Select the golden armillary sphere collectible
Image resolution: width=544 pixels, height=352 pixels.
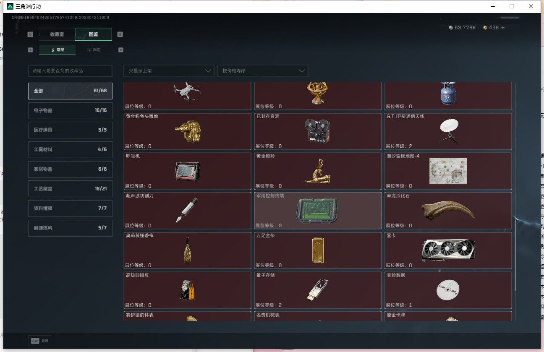pos(317,93)
